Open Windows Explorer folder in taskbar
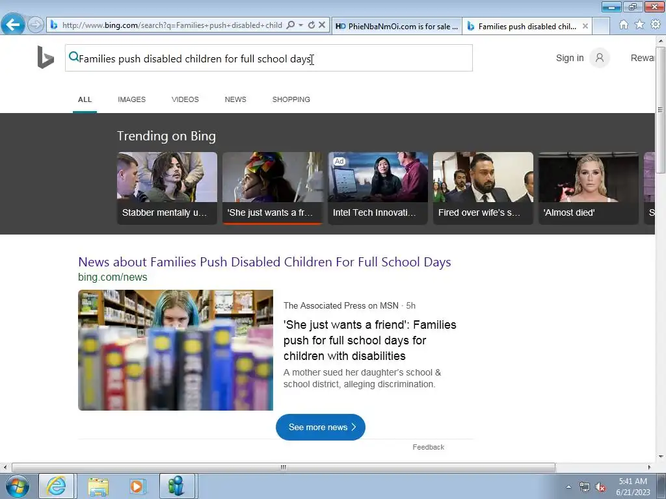Viewport: 666px width, 499px height. click(x=98, y=486)
